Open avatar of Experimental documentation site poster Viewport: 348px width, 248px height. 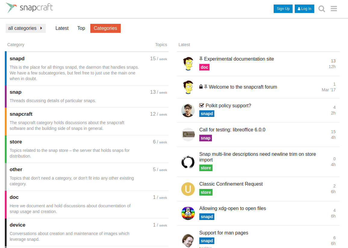188,64
